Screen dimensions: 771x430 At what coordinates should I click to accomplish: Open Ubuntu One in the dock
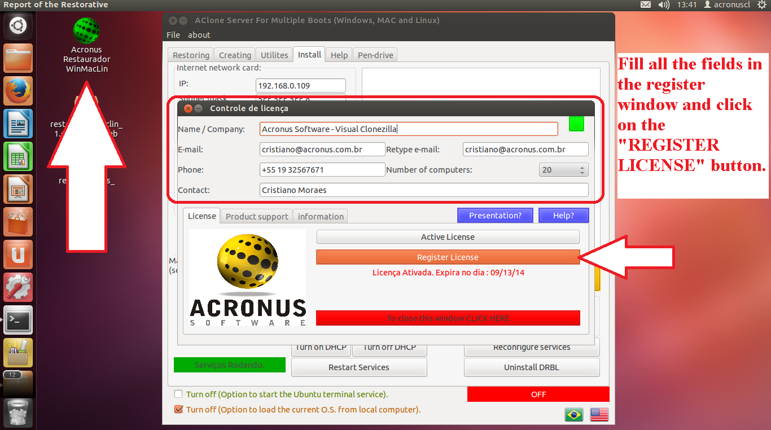[x=18, y=255]
